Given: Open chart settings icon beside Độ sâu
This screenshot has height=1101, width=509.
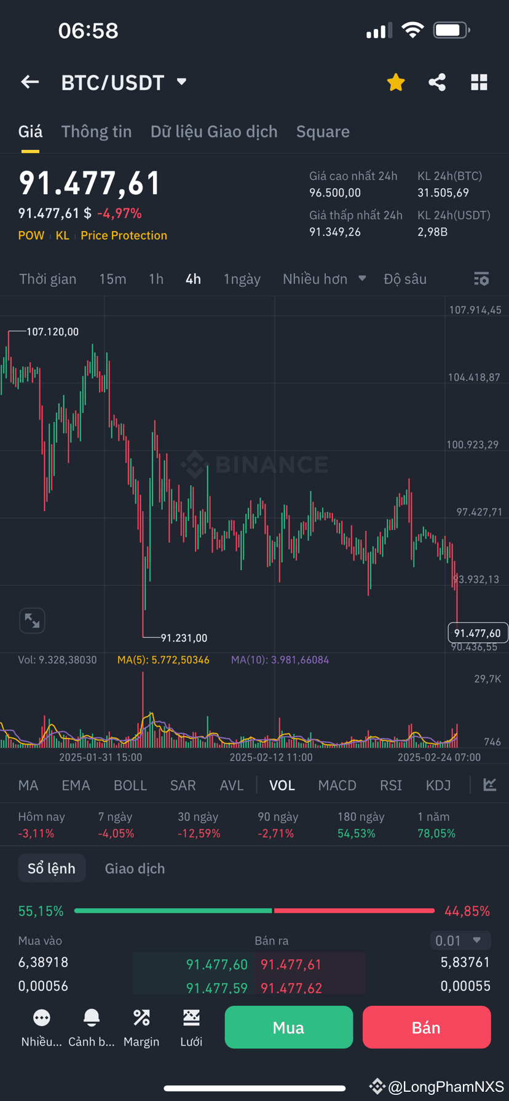Looking at the screenshot, I should 481,279.
